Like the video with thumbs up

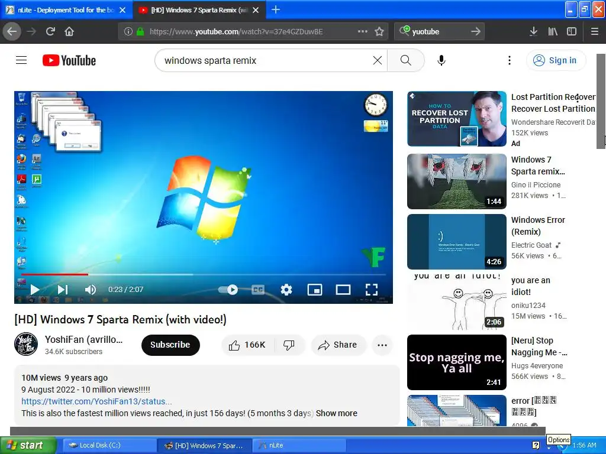pos(248,345)
